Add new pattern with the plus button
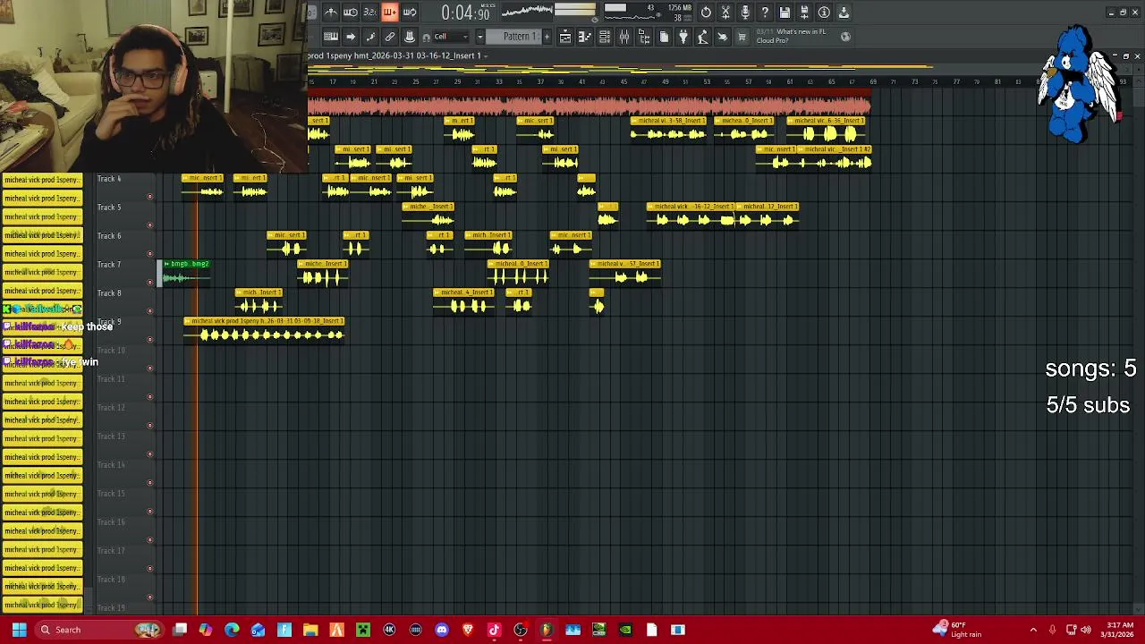1145x644 pixels. click(x=547, y=37)
